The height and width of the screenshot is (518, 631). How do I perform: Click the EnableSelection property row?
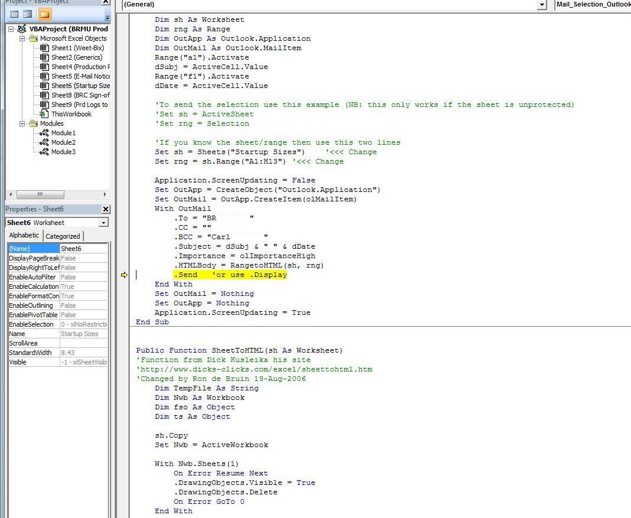[57, 324]
